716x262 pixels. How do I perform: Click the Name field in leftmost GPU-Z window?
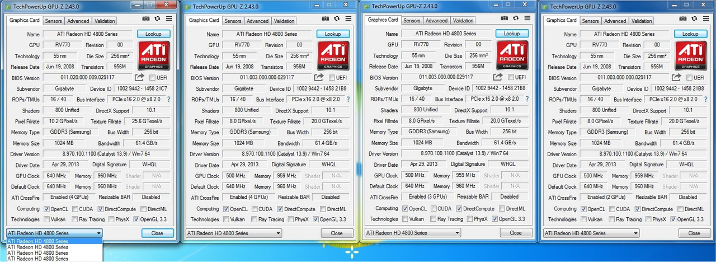tap(87, 34)
